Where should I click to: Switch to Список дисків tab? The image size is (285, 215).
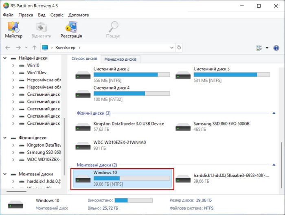(x=84, y=59)
